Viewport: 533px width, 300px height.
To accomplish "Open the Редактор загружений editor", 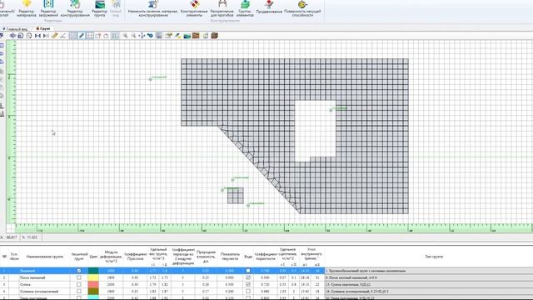I will tap(48, 8).
